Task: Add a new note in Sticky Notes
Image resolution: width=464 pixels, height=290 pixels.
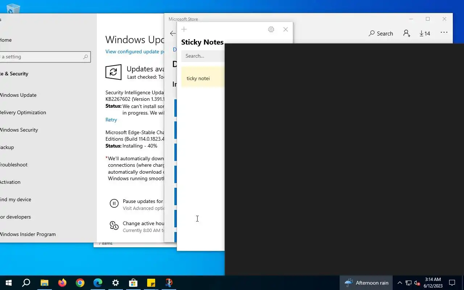Action: pos(184,29)
